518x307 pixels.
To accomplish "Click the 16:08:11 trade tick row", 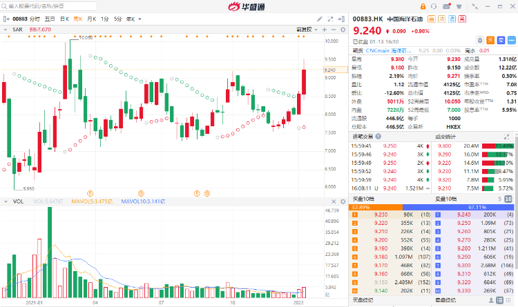I will [390, 188].
